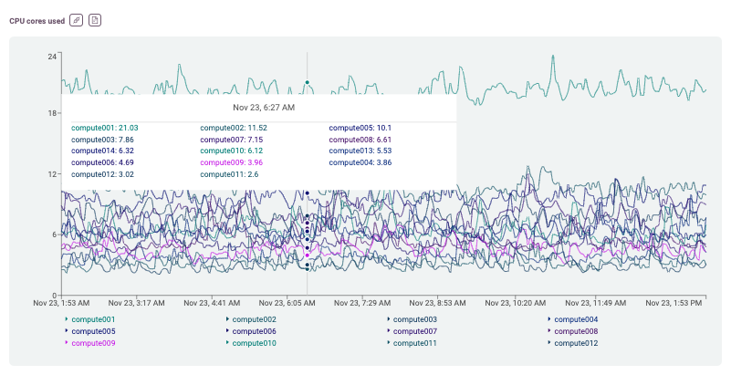731x375 pixels.
Task: Click the document icon next to chart title
Action: click(x=95, y=20)
